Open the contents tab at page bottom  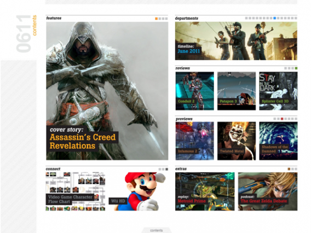point(156,230)
